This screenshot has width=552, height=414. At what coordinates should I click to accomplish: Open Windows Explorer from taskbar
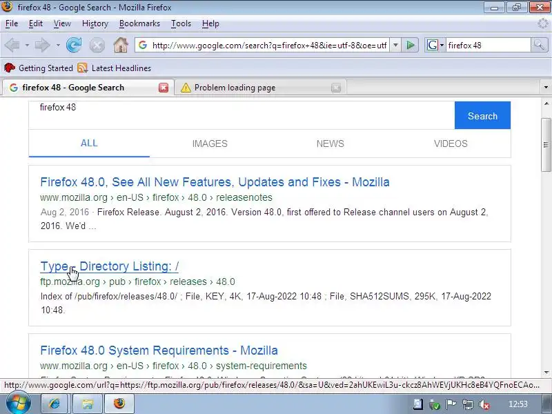click(x=88, y=404)
